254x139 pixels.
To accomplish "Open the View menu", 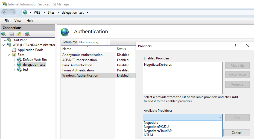I will (18, 21).
